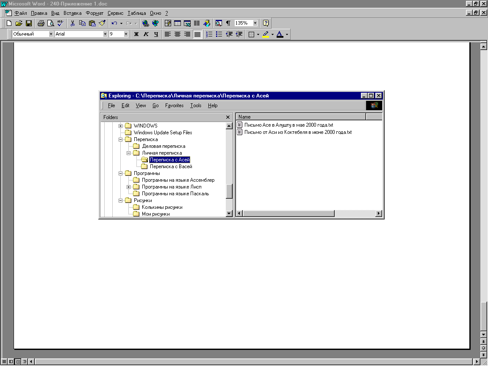Switch to Outline view at bottom left

pos(25,362)
